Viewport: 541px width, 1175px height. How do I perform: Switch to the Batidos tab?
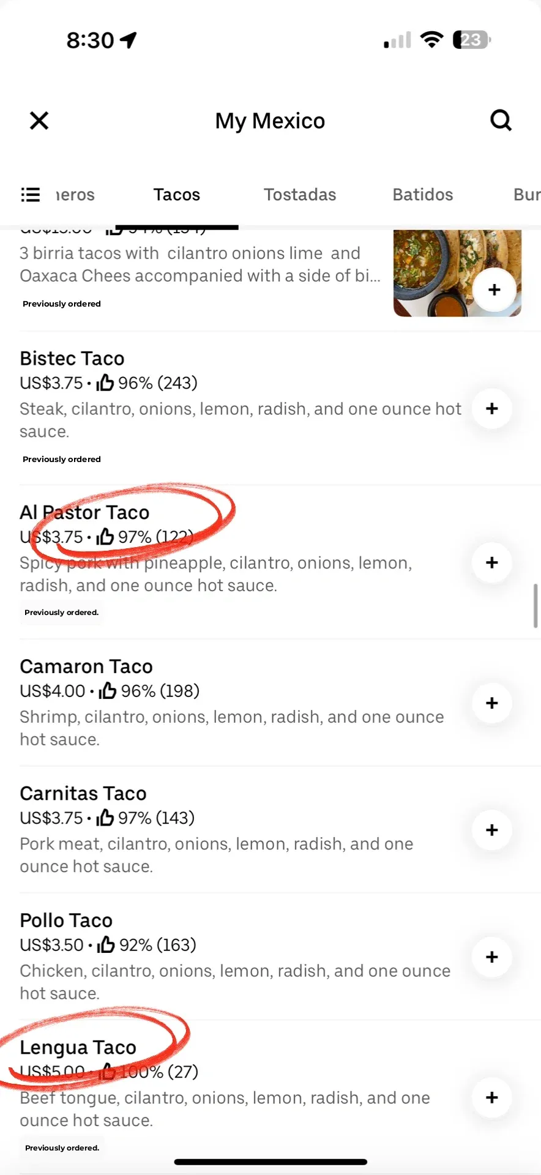[423, 195]
